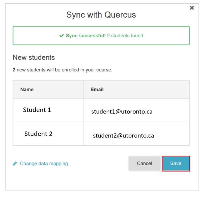
Task: Select the Student 2 name cell
Action: click(48, 134)
